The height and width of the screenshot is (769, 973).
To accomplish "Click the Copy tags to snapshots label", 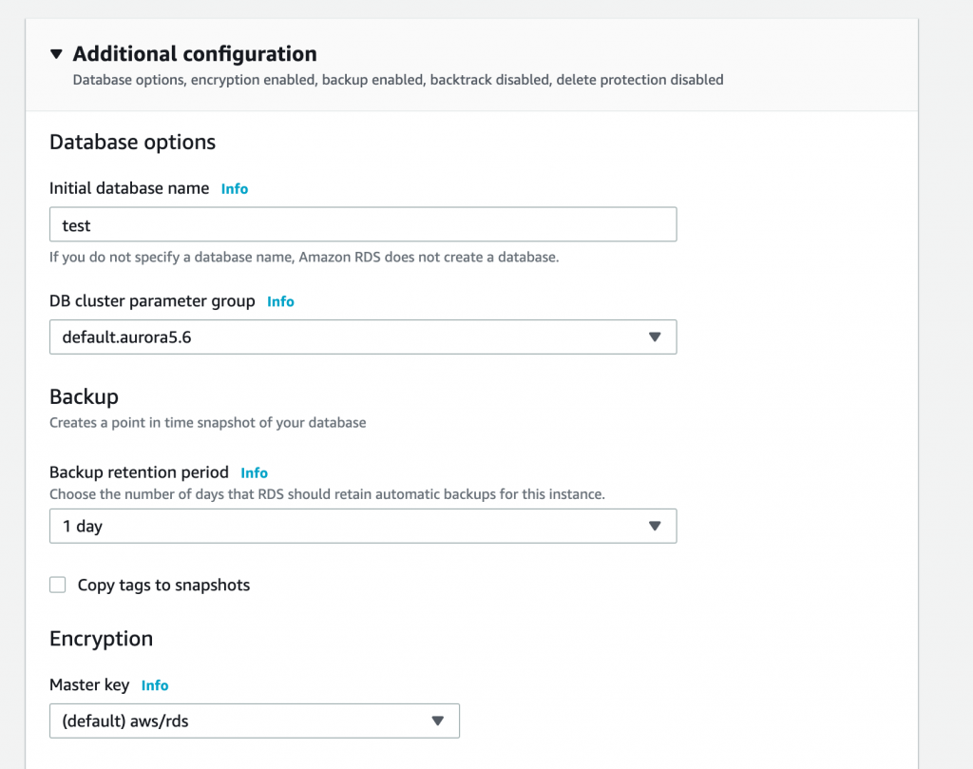I will pos(163,586).
